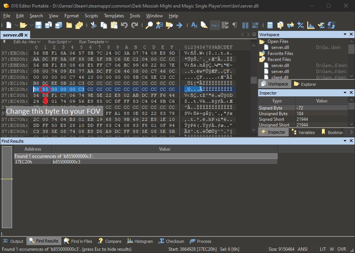Click the hex operations plus-minus icon

301,25
